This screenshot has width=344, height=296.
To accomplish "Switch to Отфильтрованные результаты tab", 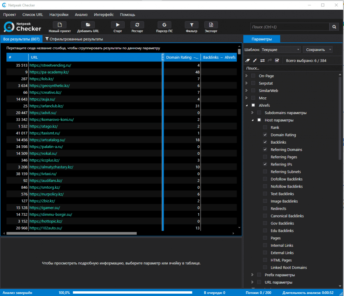I will pyautogui.click(x=74, y=39).
